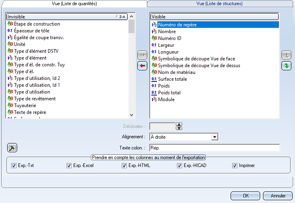Click the text icon beside Unité
Viewport: 295px width, 203px height.
click(x=10, y=44)
